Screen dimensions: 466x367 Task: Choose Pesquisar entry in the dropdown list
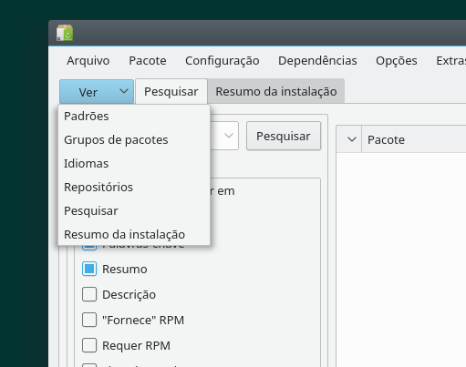point(91,211)
